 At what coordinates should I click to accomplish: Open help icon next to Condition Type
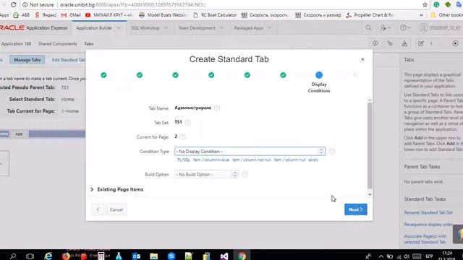[x=332, y=151]
